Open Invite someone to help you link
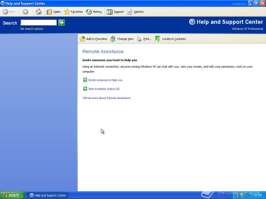 (105, 80)
